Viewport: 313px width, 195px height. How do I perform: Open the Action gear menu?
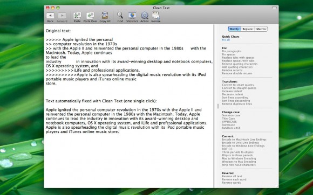click(x=144, y=15)
